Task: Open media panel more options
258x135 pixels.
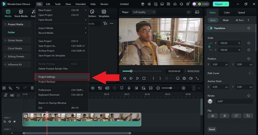Action: pyautogui.click(x=112, y=23)
